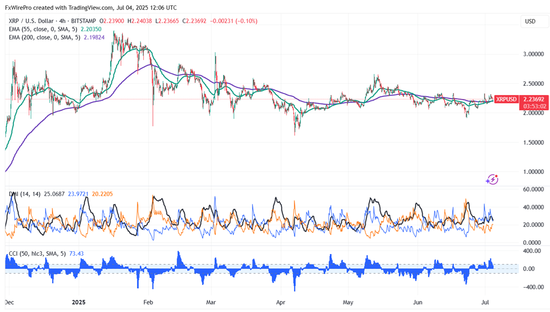This screenshot has width=550, height=312.
Task: Click the close price C2.23692
Action: [x=194, y=21]
